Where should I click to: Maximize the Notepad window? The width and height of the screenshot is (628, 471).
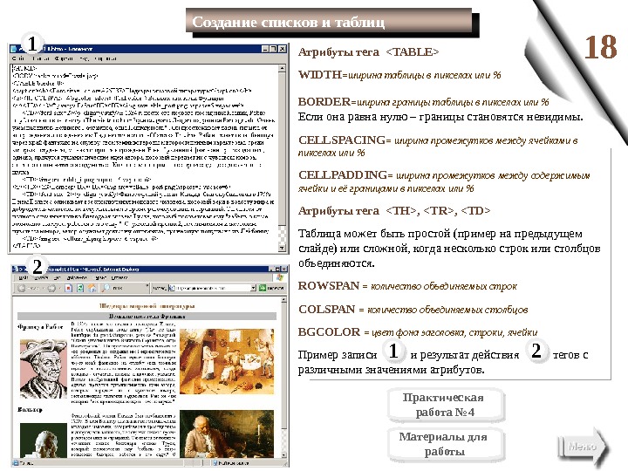[274, 49]
